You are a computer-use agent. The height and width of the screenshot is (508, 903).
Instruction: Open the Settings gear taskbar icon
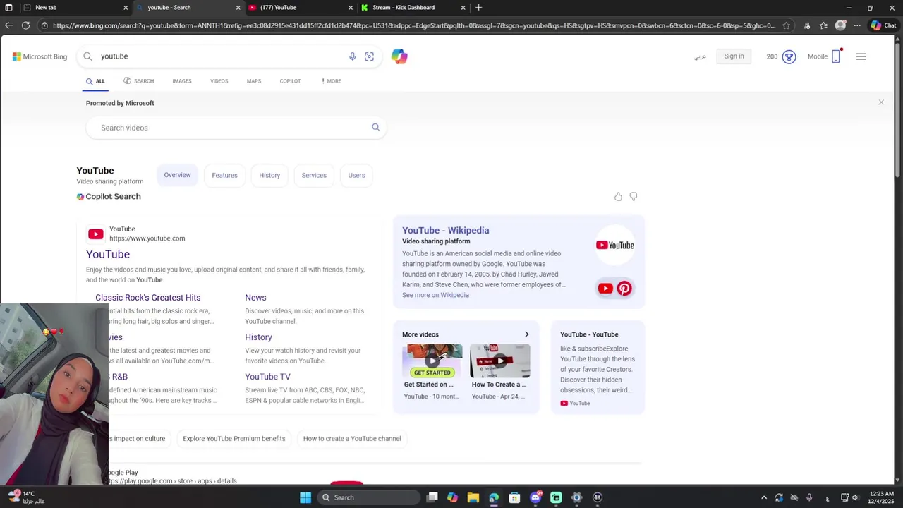coord(576,497)
